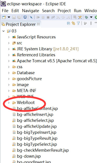Select file bg-afficheInsert.jsp
Image resolution: width=97 pixels, height=163 pixels.
(x=35, y=115)
